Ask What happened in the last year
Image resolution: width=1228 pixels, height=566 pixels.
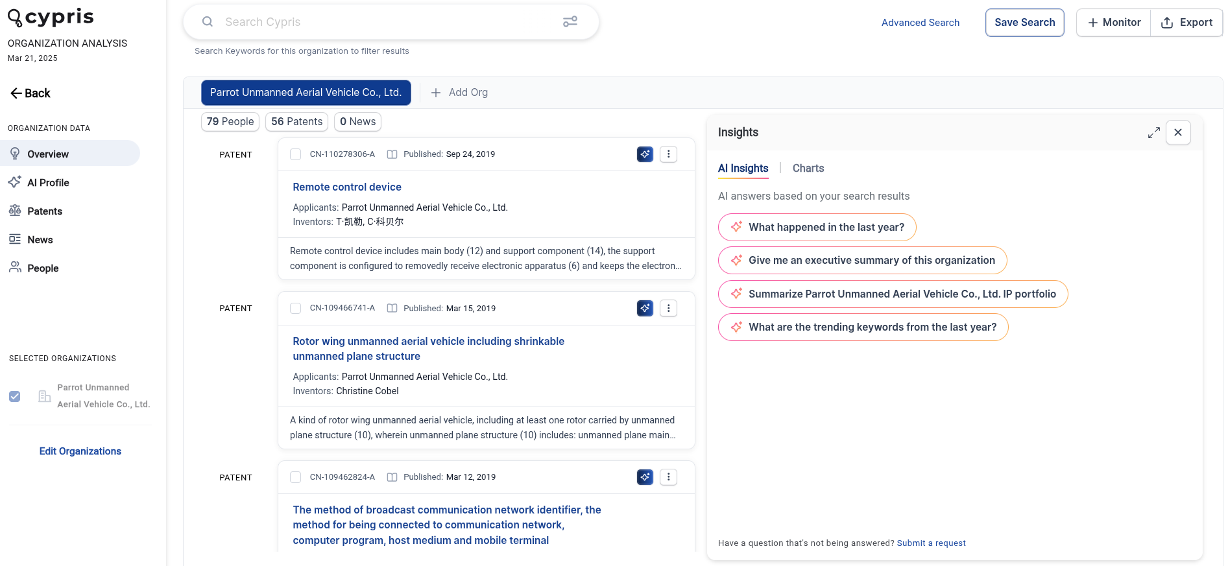point(817,227)
